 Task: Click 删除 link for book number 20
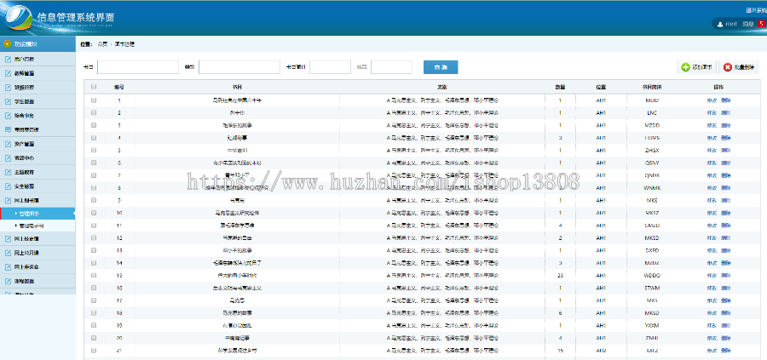726,338
